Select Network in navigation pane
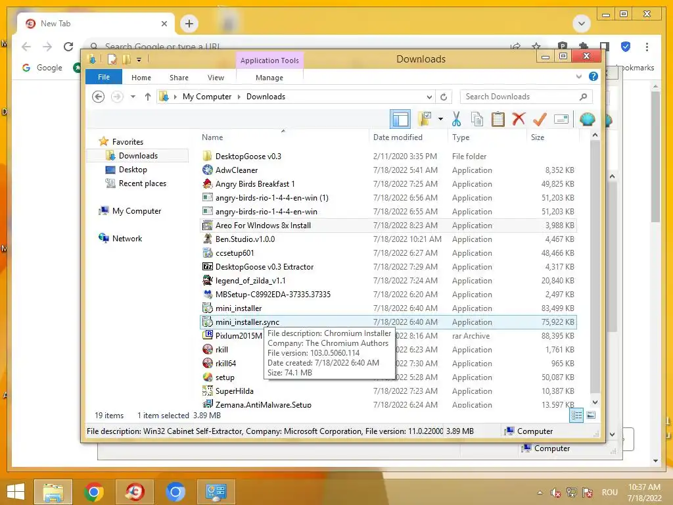The height and width of the screenshot is (505, 673). (x=127, y=238)
